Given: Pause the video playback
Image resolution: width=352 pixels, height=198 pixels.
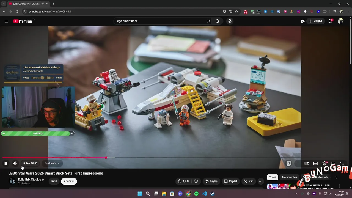Looking at the screenshot, I should point(6,163).
